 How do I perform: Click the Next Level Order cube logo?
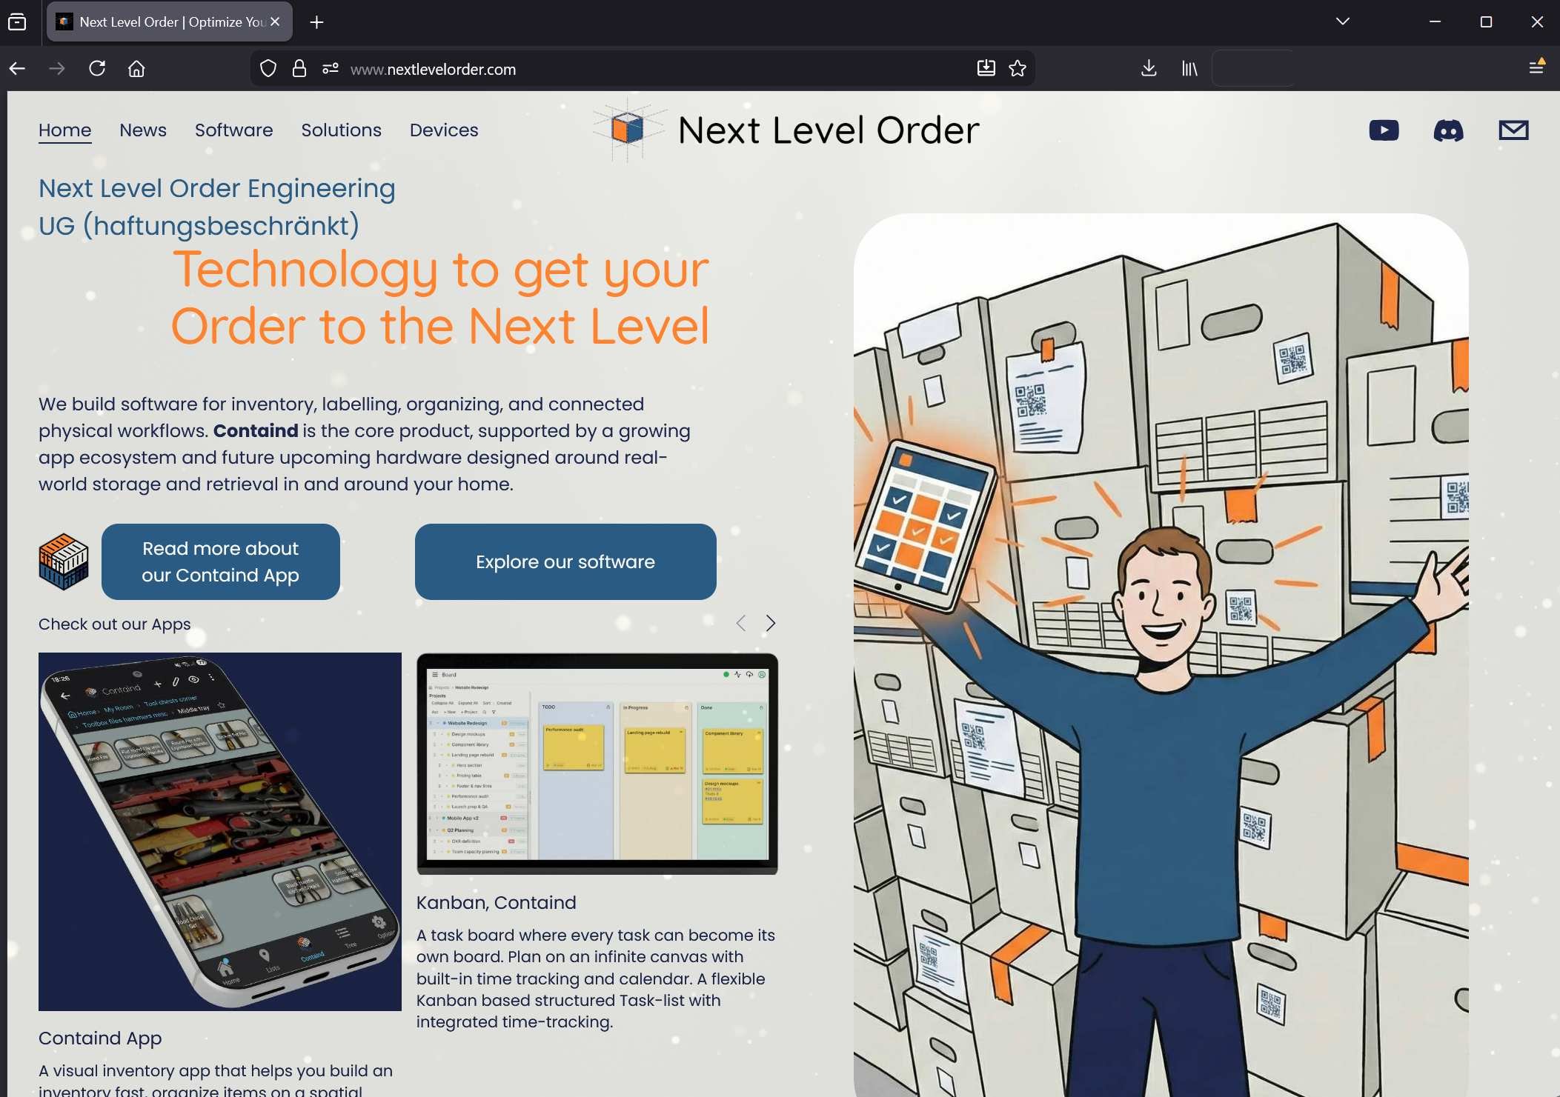[x=627, y=130]
